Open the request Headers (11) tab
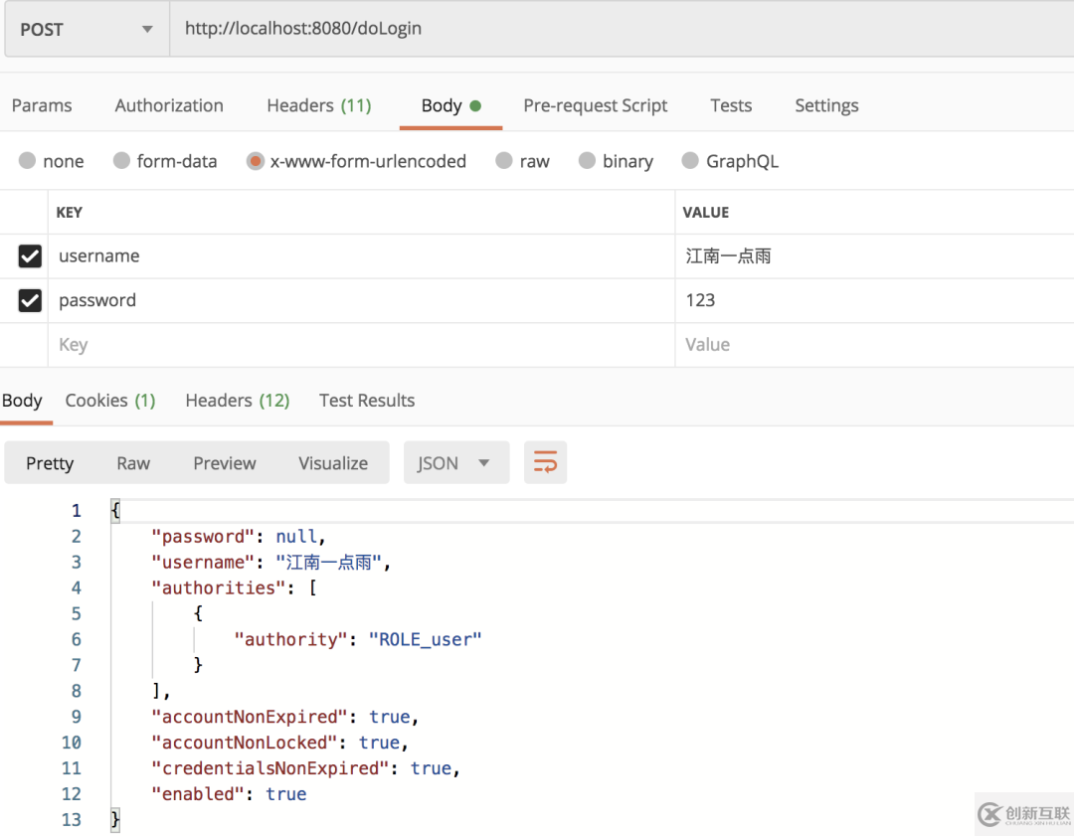This screenshot has height=836, width=1074. [x=318, y=105]
